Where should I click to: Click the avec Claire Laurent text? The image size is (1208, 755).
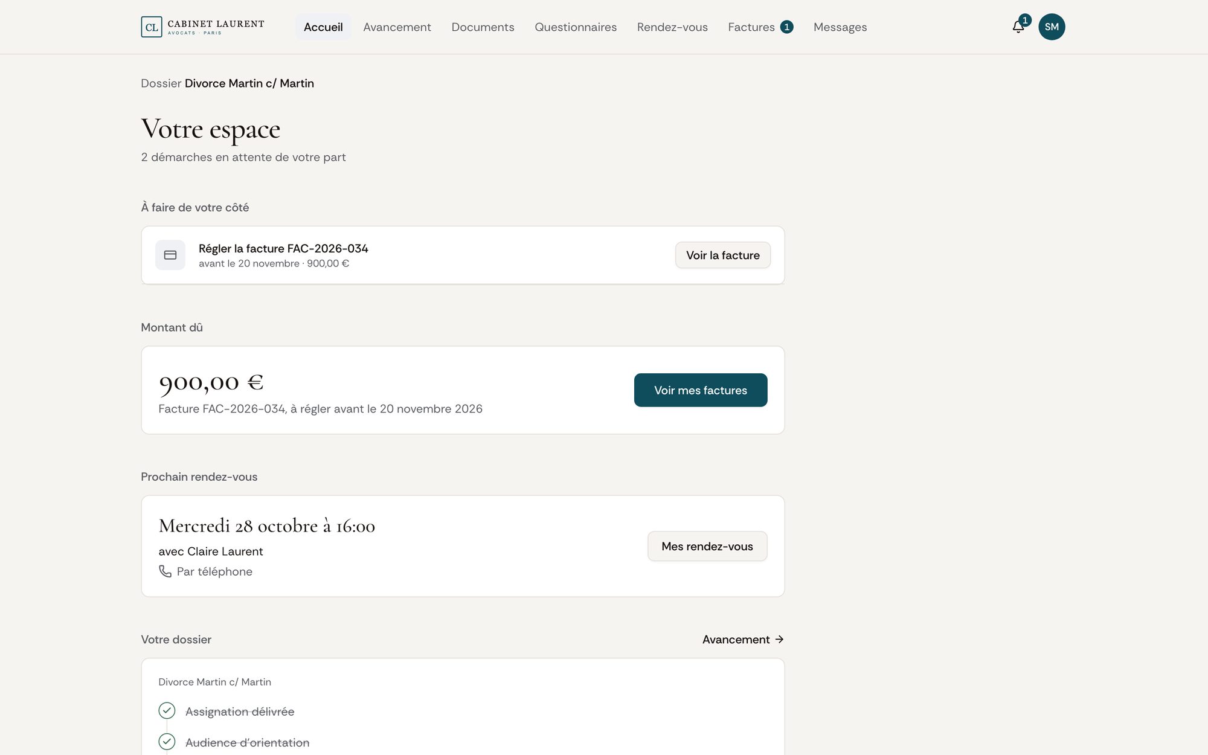[211, 551]
